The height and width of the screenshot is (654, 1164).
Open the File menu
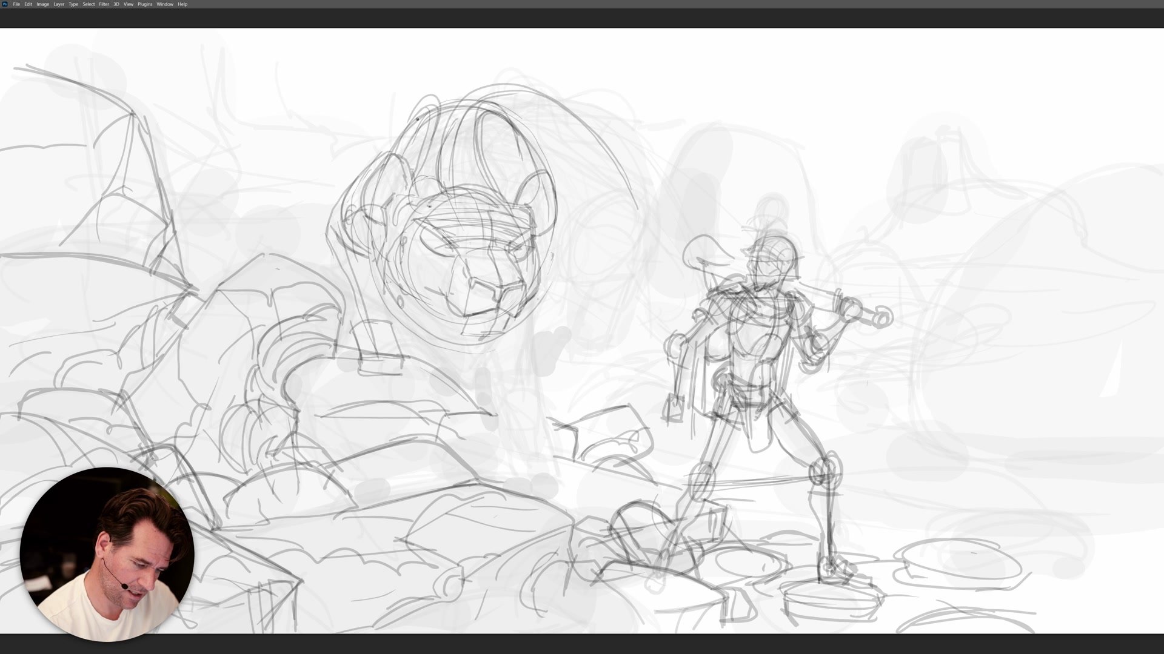point(16,4)
